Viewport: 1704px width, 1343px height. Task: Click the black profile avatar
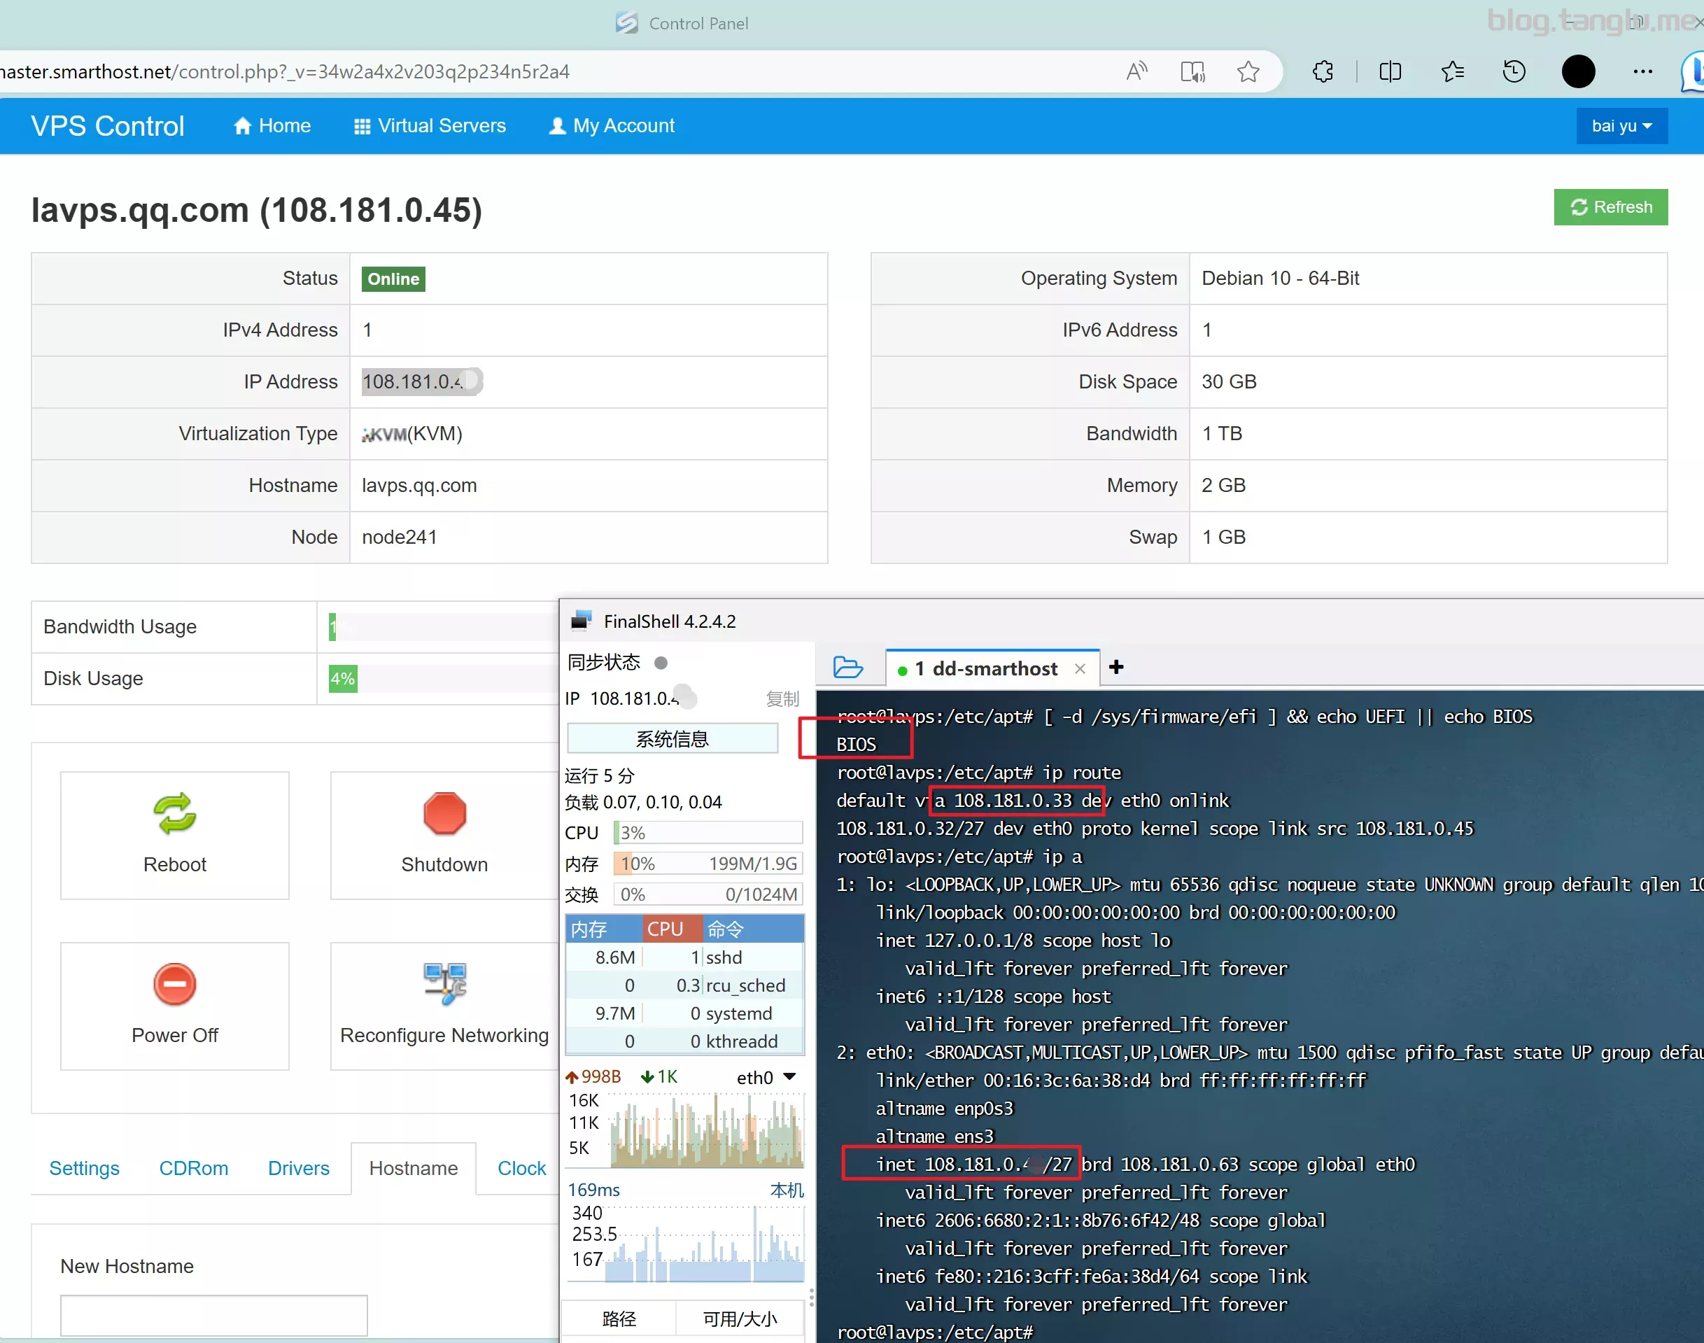coord(1578,71)
